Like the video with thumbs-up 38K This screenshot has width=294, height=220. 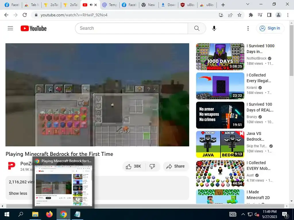tap(134, 166)
